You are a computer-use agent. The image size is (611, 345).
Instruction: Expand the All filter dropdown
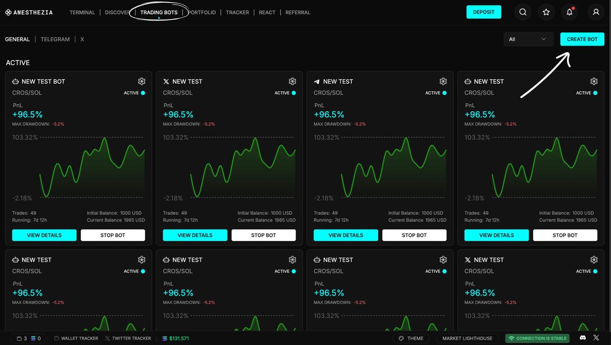coord(528,39)
